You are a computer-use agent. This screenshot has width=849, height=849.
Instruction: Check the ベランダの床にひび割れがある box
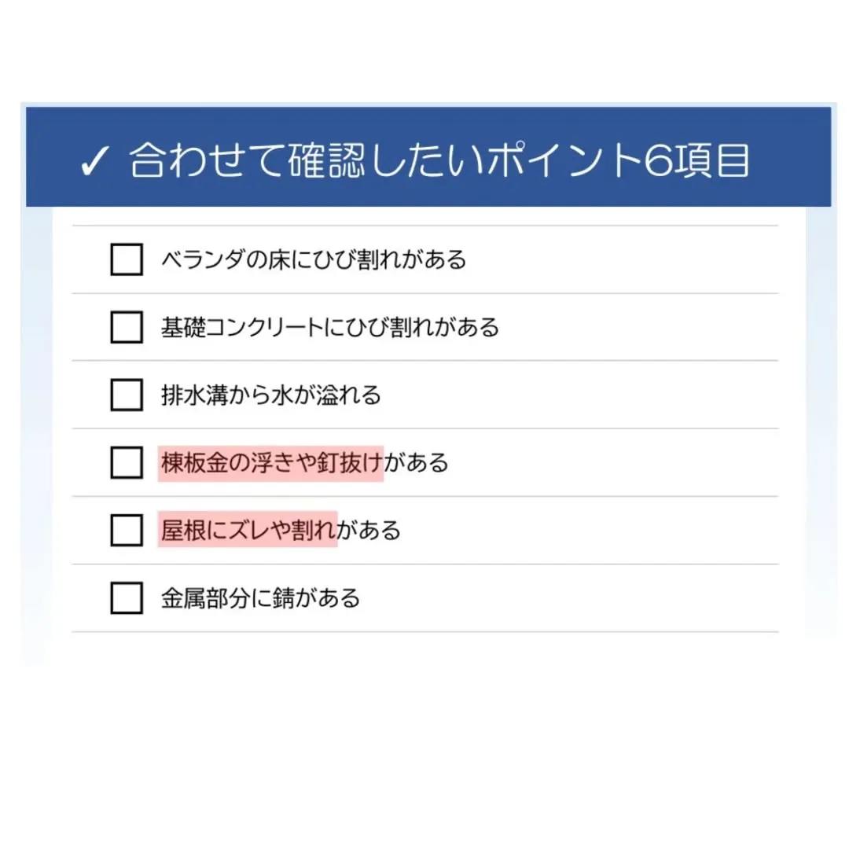pyautogui.click(x=127, y=259)
